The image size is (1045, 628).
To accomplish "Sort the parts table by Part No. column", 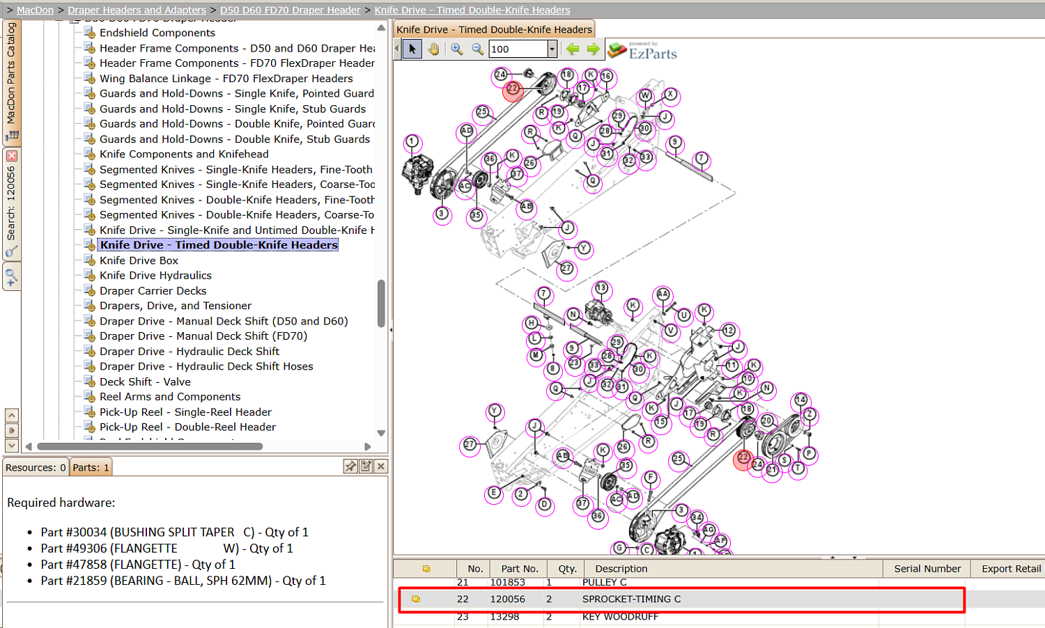I will 520,569.
